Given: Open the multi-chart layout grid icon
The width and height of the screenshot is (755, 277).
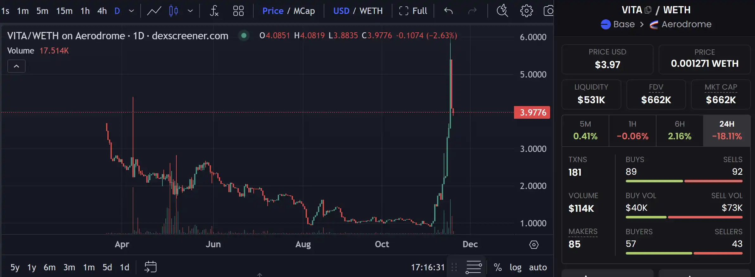Looking at the screenshot, I should point(238,10).
